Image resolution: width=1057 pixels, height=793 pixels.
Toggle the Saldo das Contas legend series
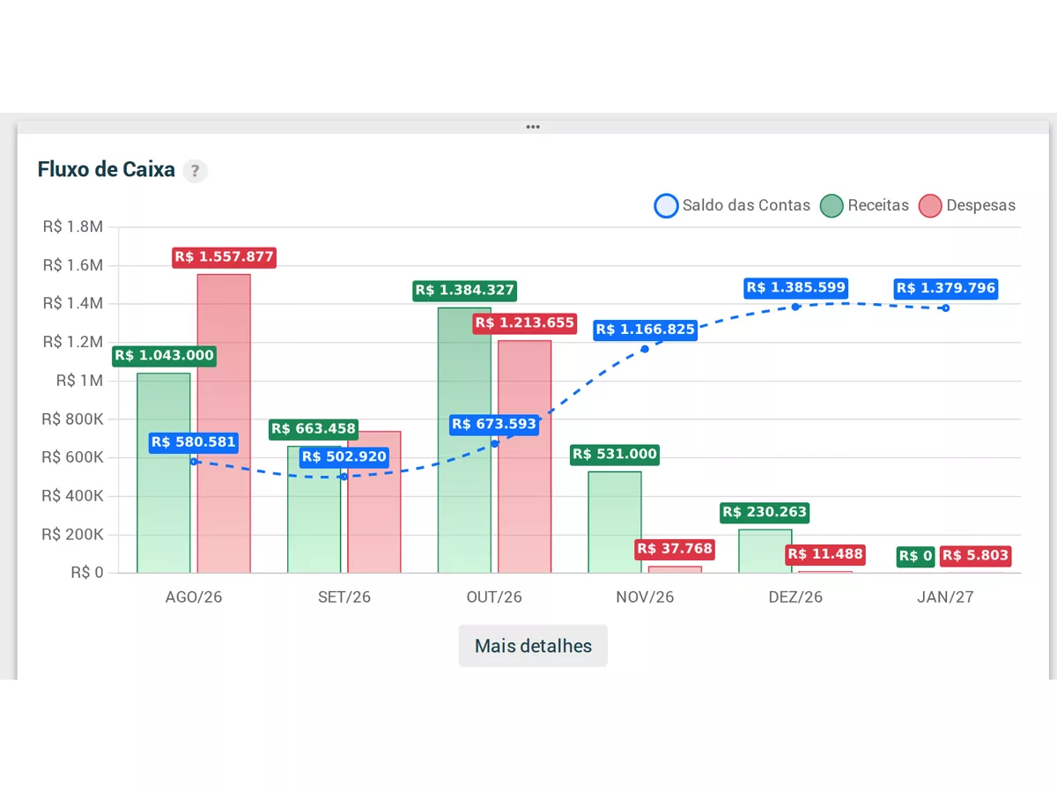(732, 206)
